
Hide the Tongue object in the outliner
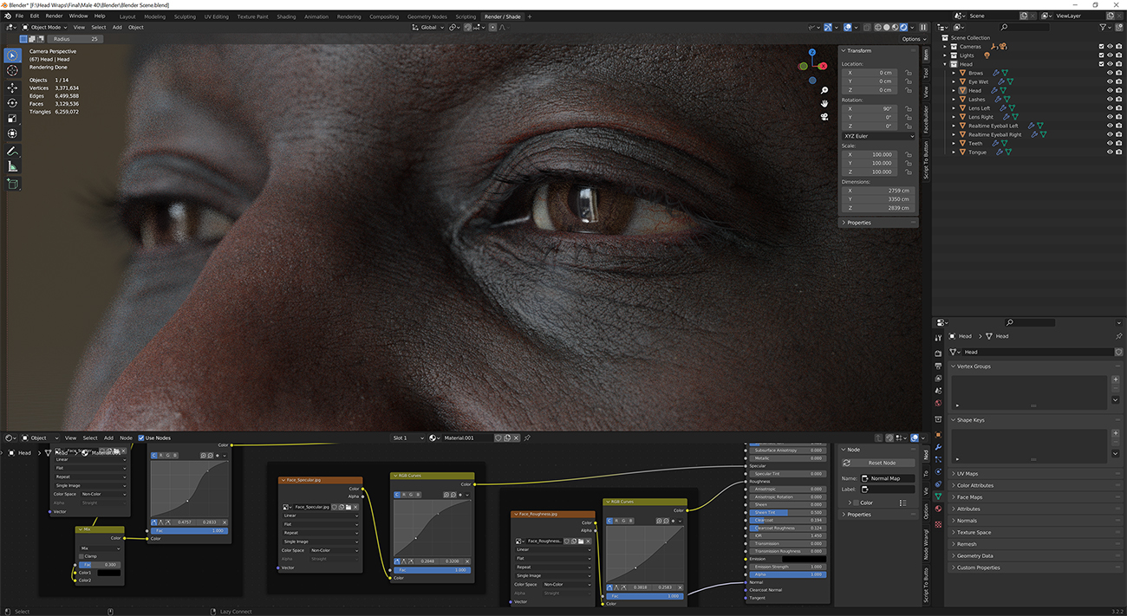[x=1109, y=152]
